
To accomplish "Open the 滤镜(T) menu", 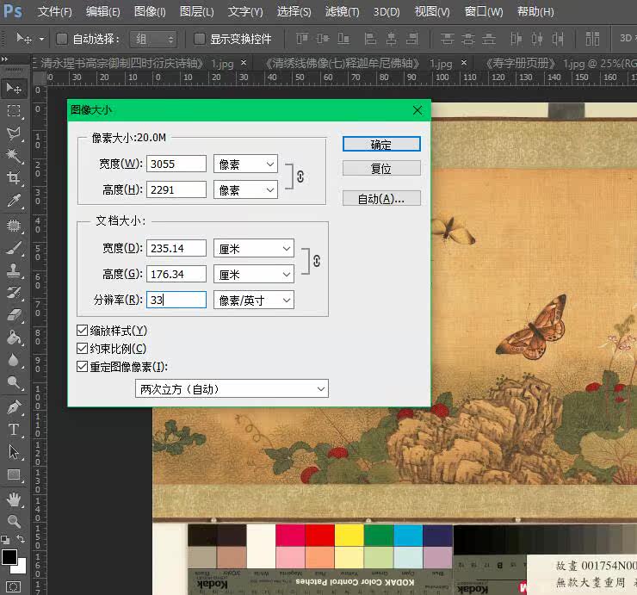I will click(x=342, y=11).
